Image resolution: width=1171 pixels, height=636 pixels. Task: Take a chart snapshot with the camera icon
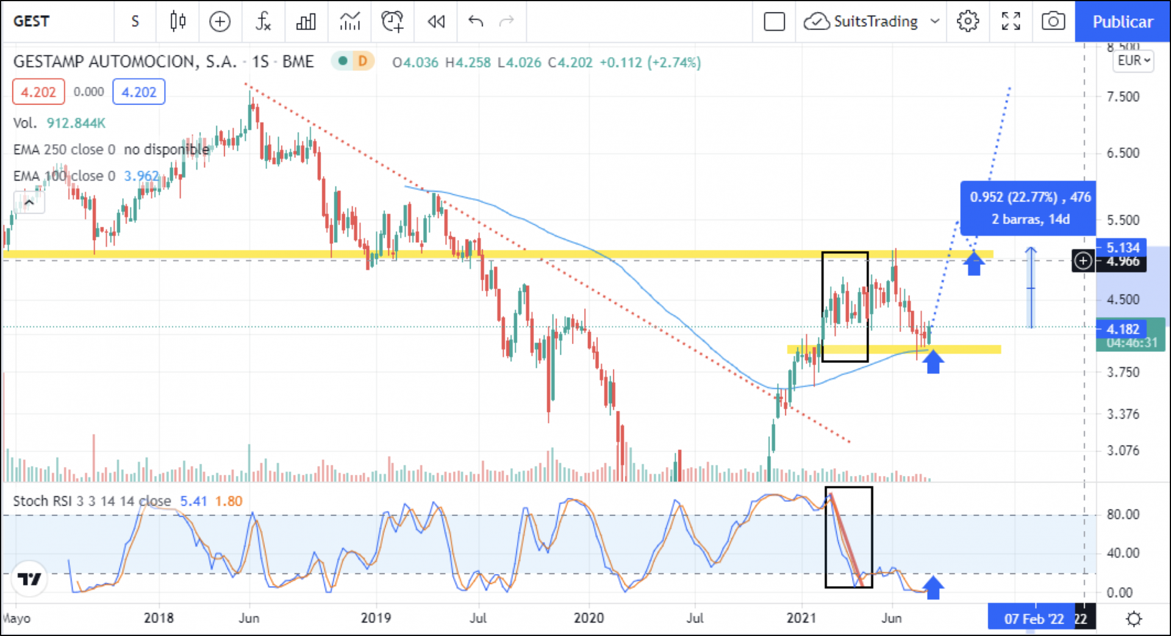[1053, 21]
